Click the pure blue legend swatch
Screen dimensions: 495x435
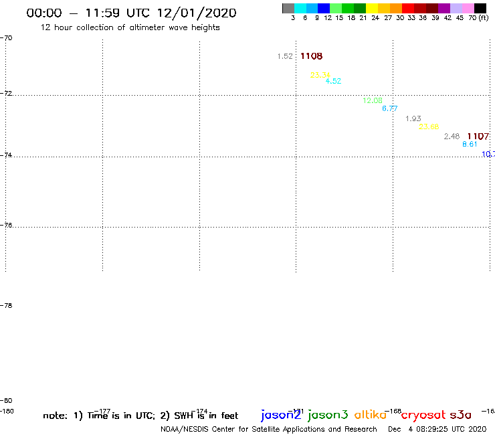(324, 8)
